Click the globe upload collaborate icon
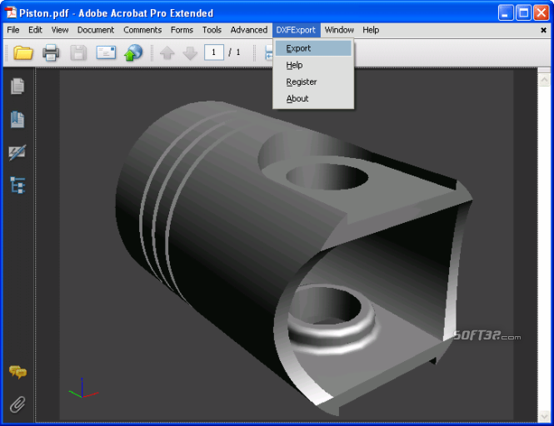Screen dimensions: 554x426 [133, 52]
